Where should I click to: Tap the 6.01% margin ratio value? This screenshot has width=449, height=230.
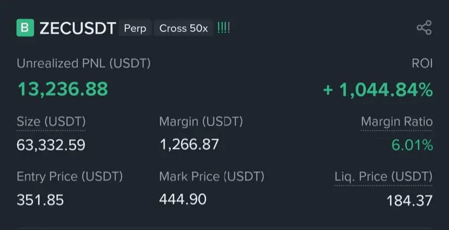pyautogui.click(x=412, y=145)
